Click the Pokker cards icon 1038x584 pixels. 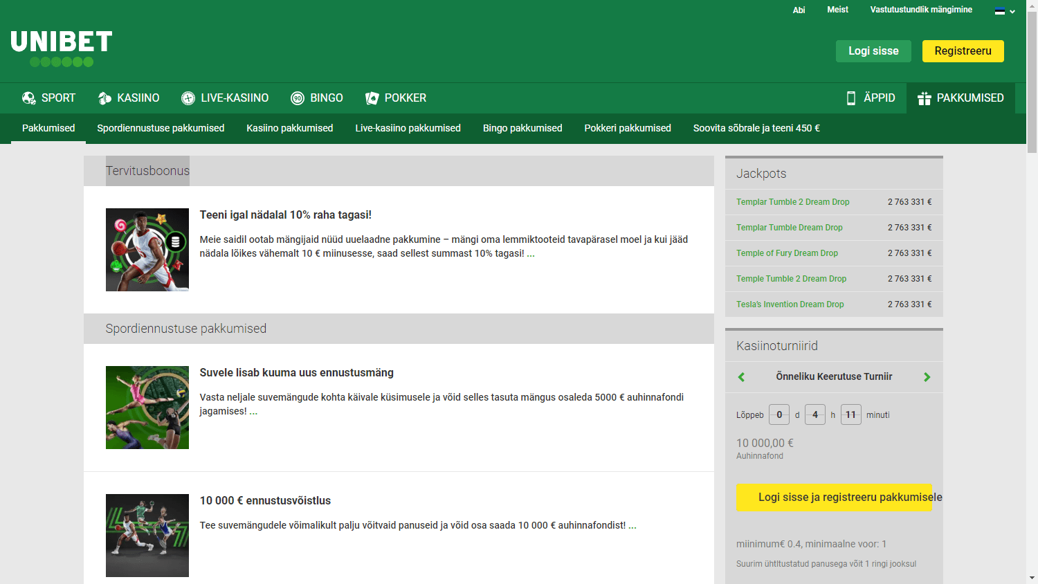pos(372,98)
